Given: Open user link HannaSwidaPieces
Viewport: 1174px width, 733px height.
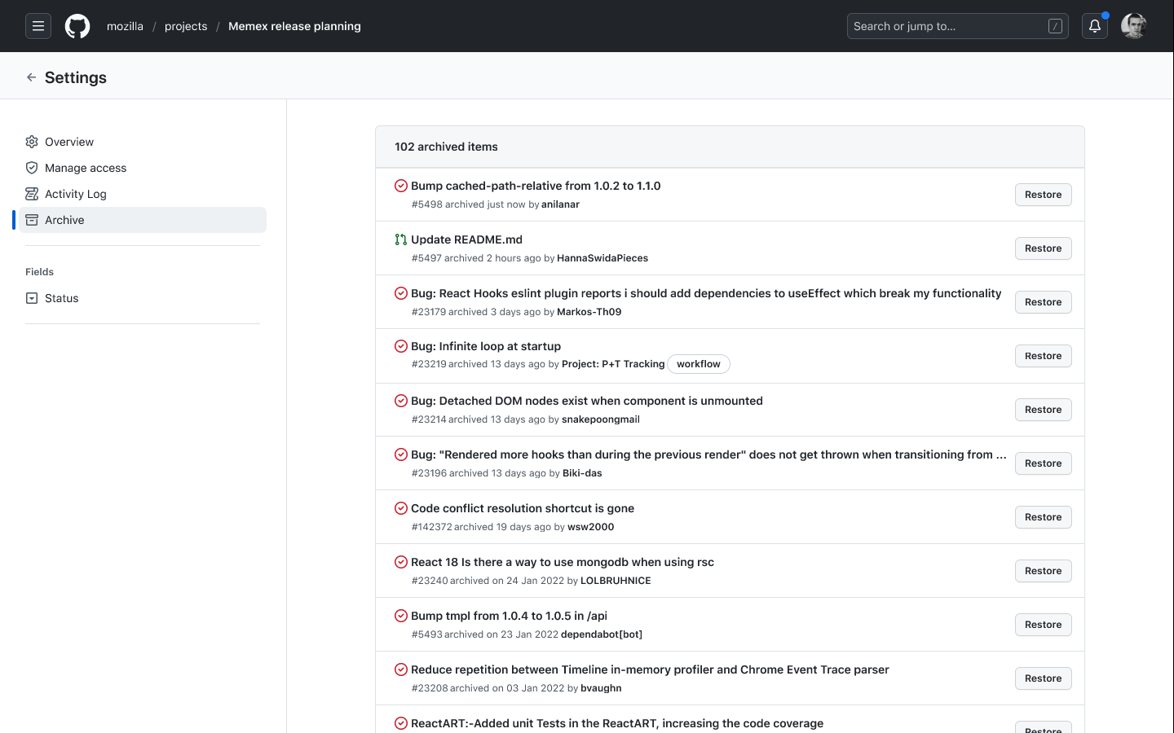Looking at the screenshot, I should pyautogui.click(x=602, y=258).
